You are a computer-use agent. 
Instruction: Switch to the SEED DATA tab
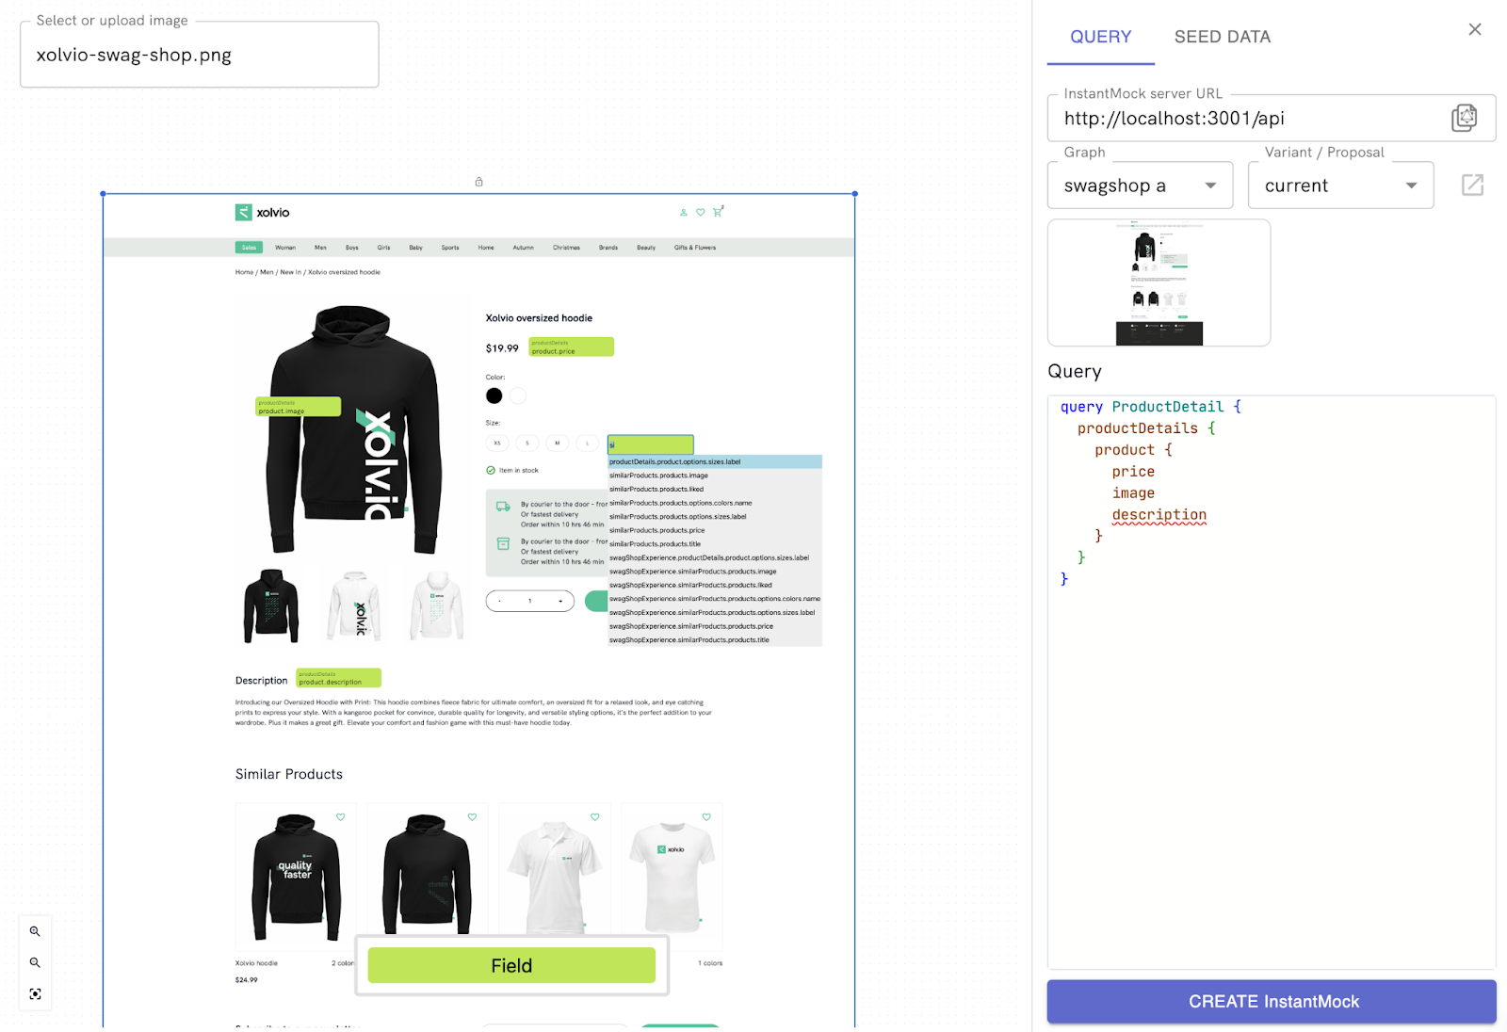[1222, 37]
